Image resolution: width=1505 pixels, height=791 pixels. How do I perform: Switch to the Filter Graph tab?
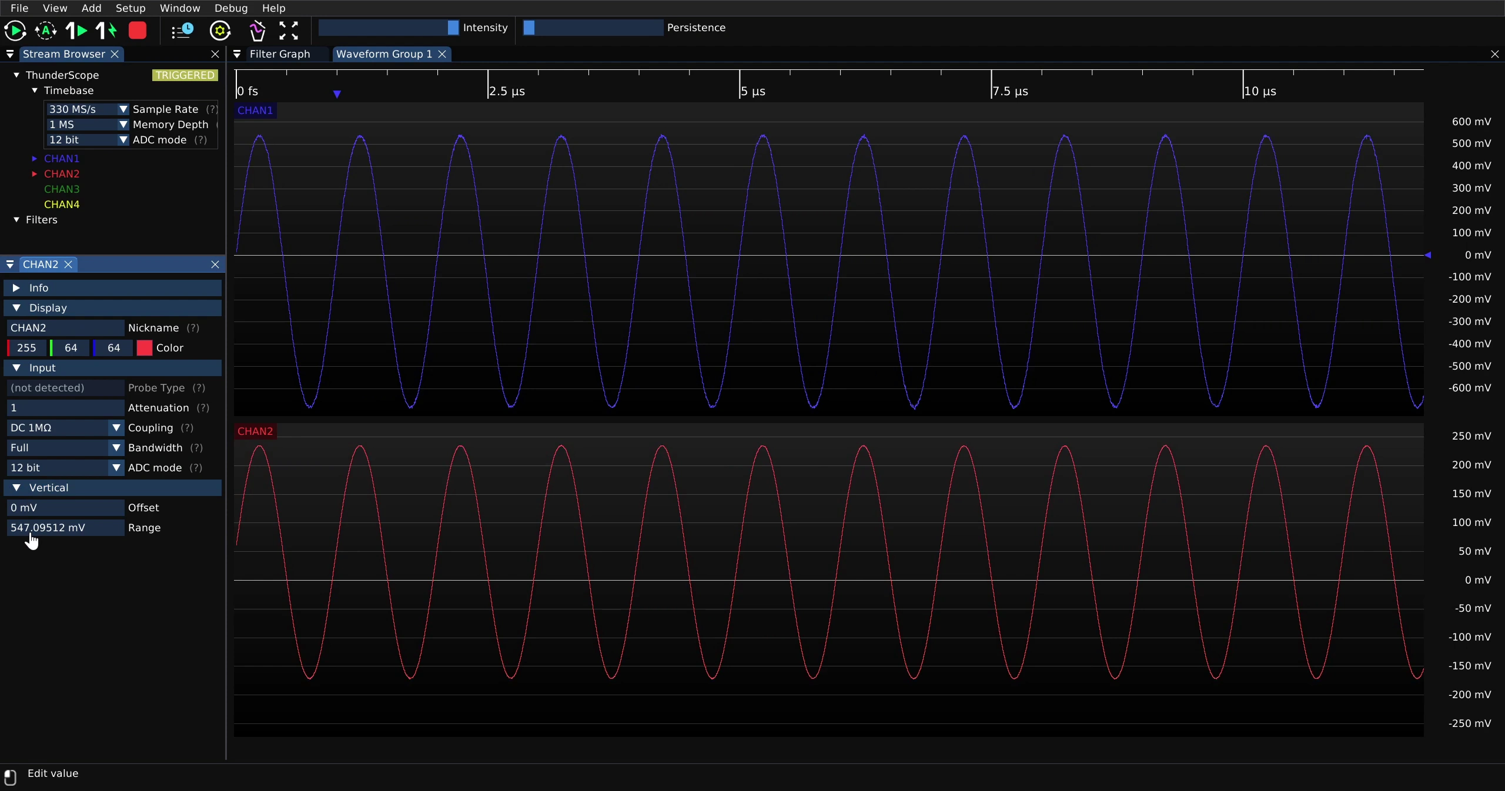(x=280, y=54)
